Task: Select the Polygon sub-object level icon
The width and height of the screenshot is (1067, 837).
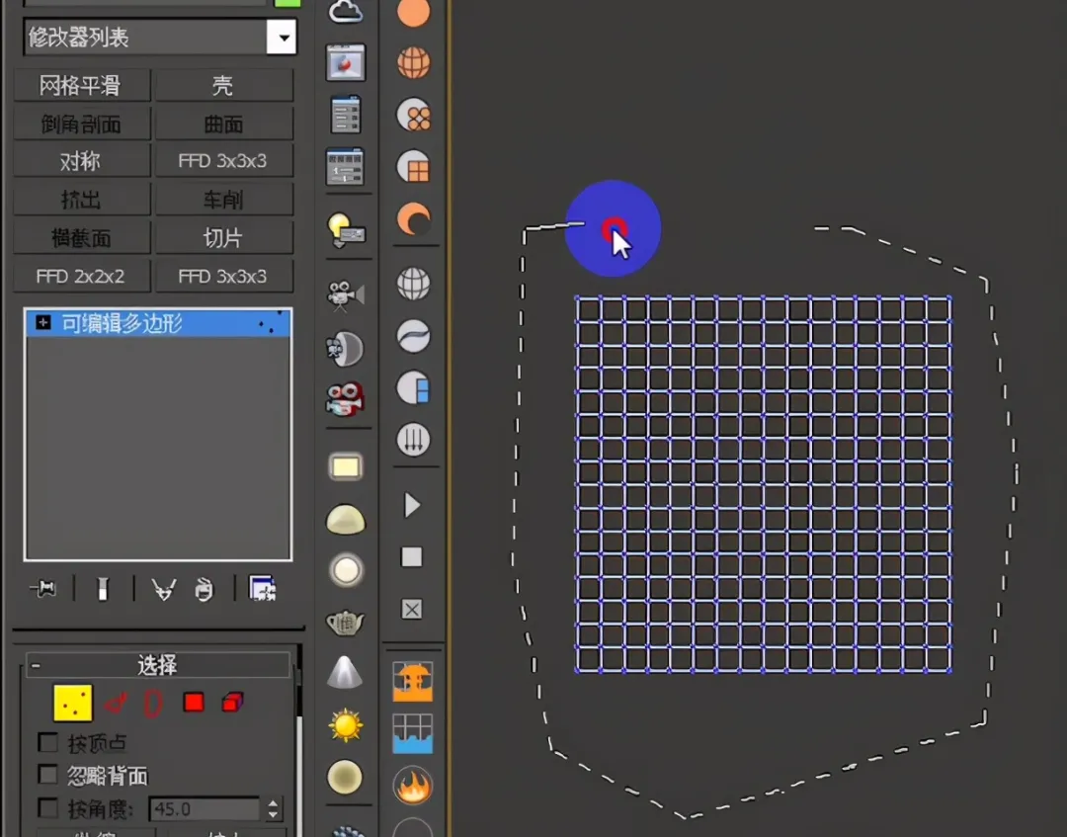Action: (194, 703)
